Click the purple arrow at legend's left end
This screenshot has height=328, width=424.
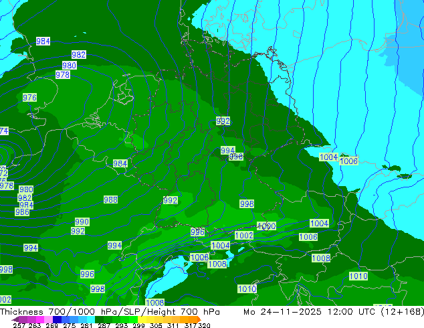point(15,319)
